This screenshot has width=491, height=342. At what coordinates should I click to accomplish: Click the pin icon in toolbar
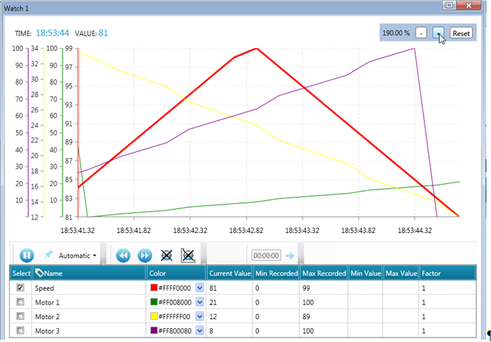tap(48, 255)
